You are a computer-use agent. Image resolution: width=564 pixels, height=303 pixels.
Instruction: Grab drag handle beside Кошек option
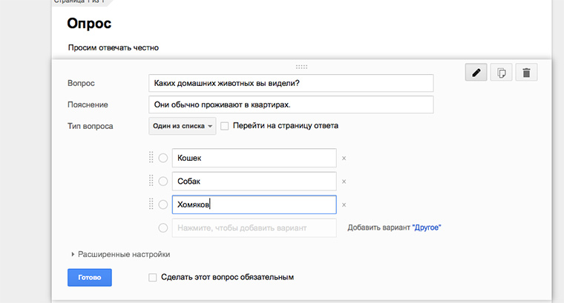point(151,157)
